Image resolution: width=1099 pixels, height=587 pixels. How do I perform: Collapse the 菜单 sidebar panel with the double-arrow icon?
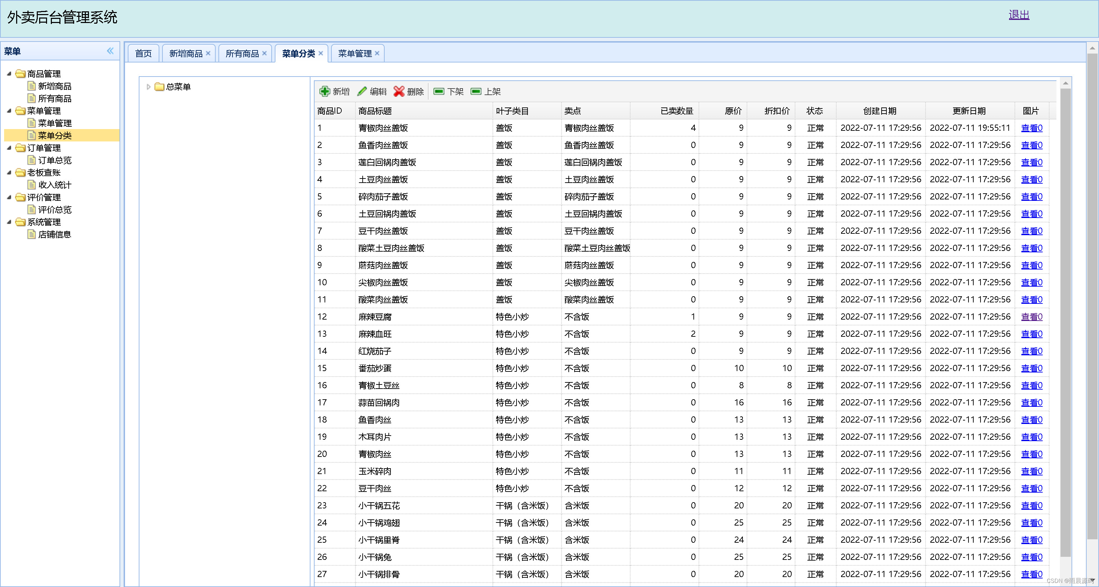[111, 51]
